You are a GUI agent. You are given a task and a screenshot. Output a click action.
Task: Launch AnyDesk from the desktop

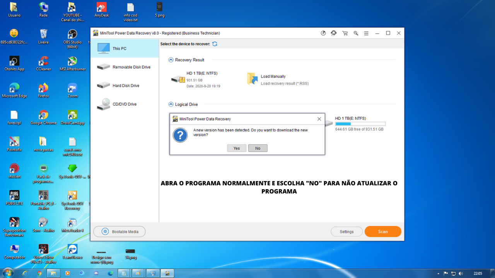point(101,10)
